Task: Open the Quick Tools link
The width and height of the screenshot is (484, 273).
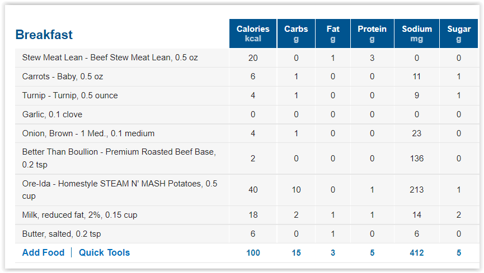Action: [x=104, y=252]
